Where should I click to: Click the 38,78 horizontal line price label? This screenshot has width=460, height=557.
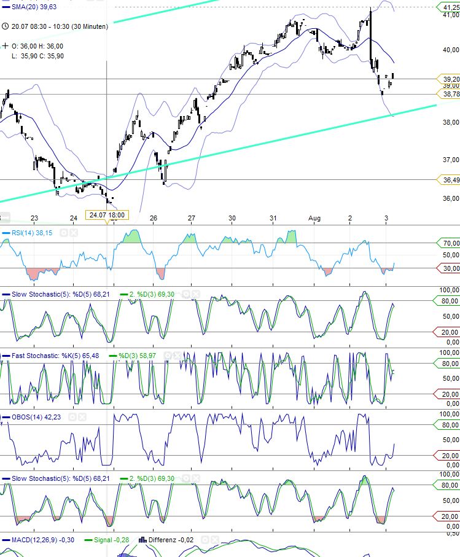tap(449, 94)
